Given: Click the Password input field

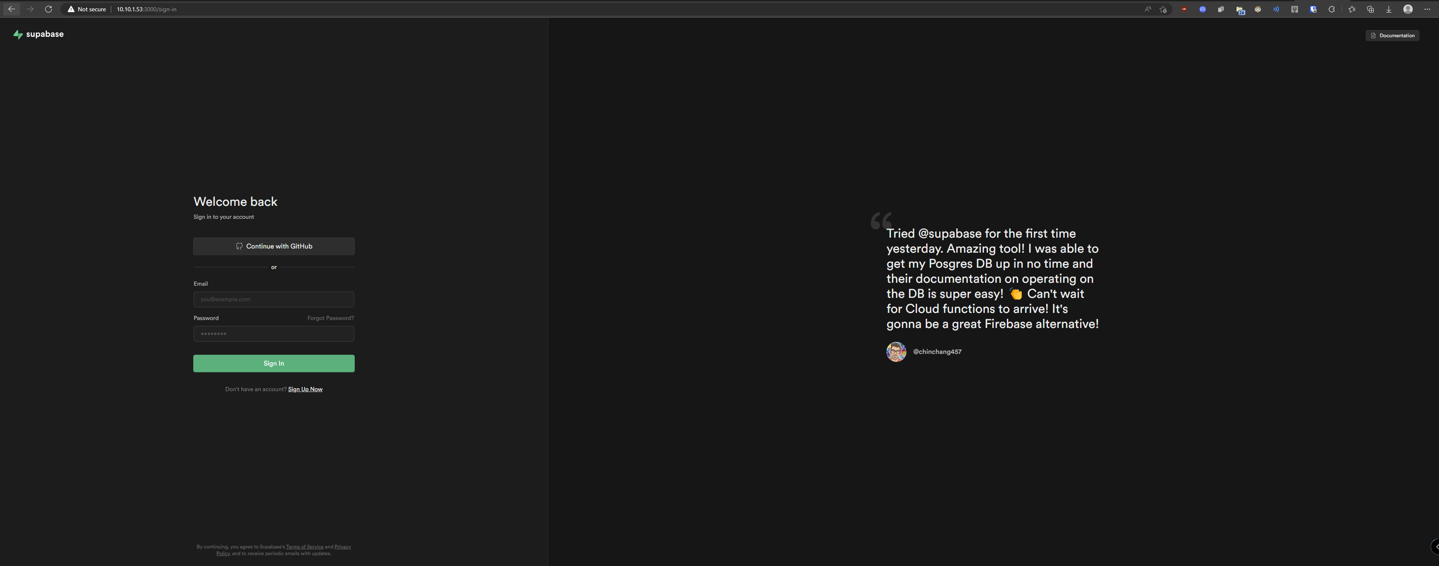Looking at the screenshot, I should tap(274, 334).
